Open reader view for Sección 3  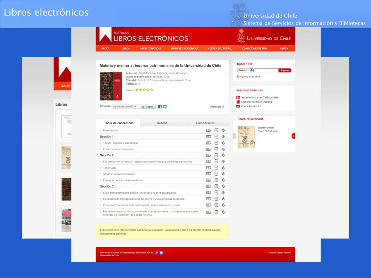pos(208,186)
